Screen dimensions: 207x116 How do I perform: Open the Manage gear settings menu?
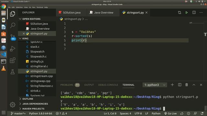click(x=13, y=105)
